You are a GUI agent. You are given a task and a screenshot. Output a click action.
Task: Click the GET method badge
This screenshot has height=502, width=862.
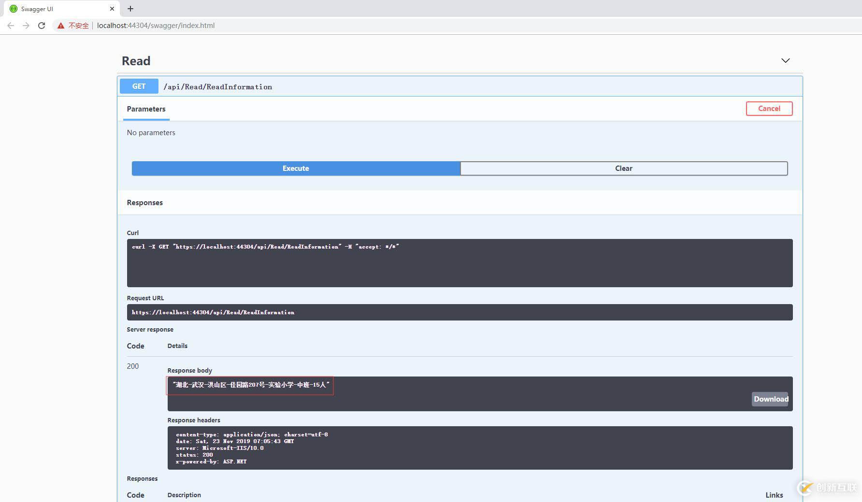pos(139,86)
